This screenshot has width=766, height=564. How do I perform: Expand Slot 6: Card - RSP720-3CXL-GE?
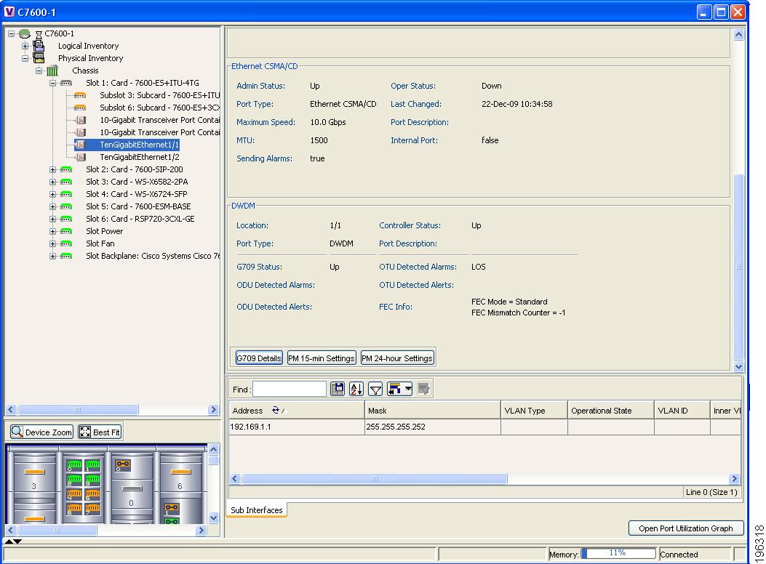pyautogui.click(x=52, y=219)
